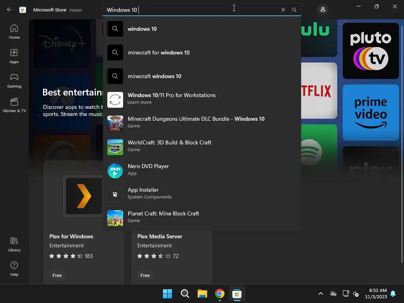Open Google Chrome from taskbar
This screenshot has width=404, height=303.
pos(219,294)
